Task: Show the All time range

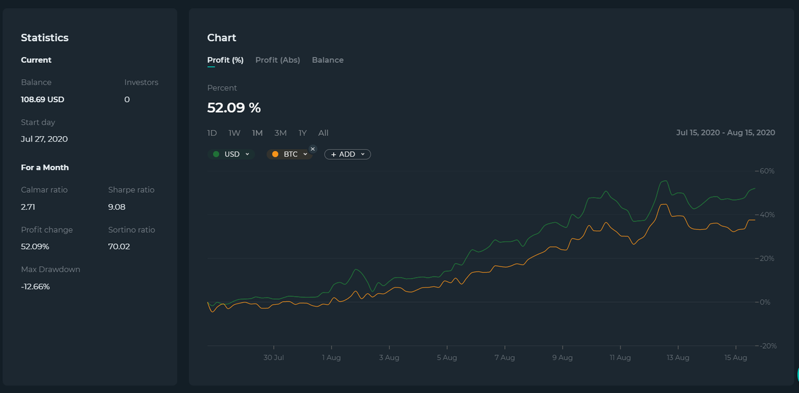Action: 323,133
